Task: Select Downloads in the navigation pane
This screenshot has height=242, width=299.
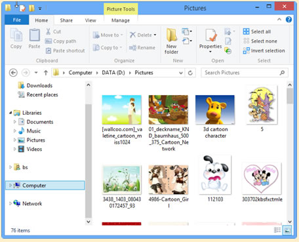Action: [35, 85]
